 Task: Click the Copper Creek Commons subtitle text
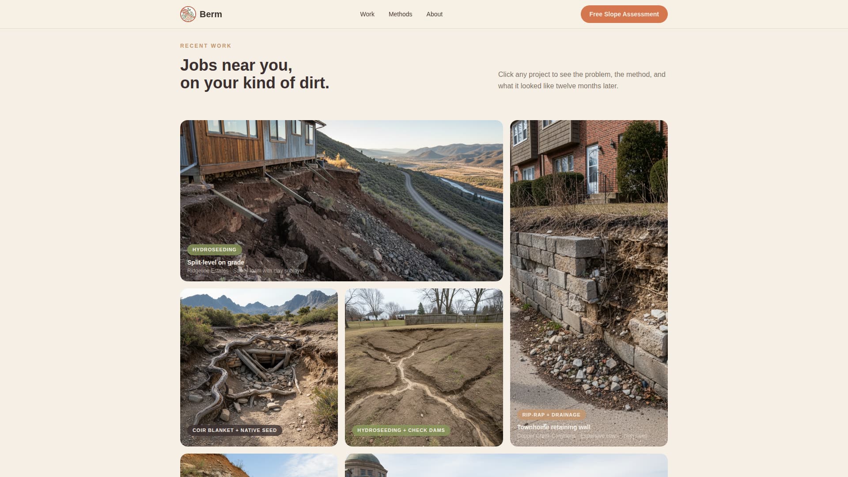point(546,435)
